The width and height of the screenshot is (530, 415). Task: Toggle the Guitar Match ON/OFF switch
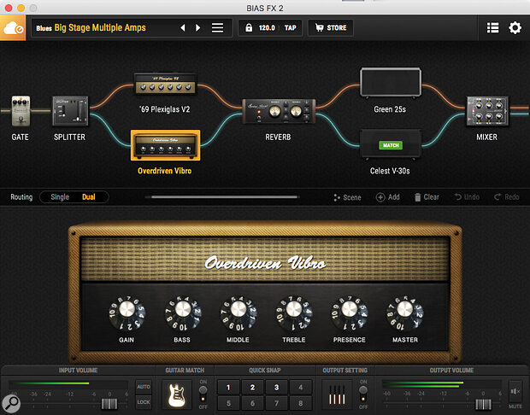(203, 394)
